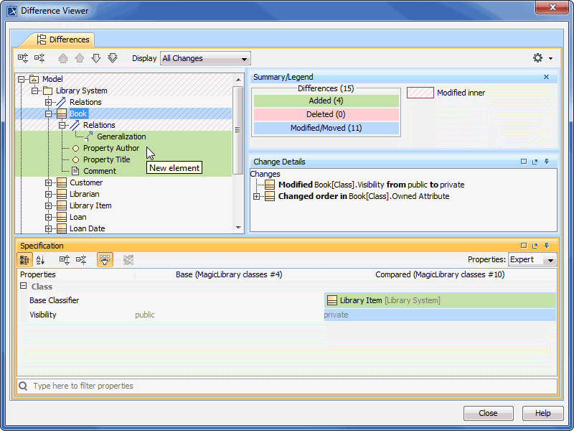The width and height of the screenshot is (574, 431).
Task: Expand all properties in Specification toolbar
Action: (x=65, y=260)
